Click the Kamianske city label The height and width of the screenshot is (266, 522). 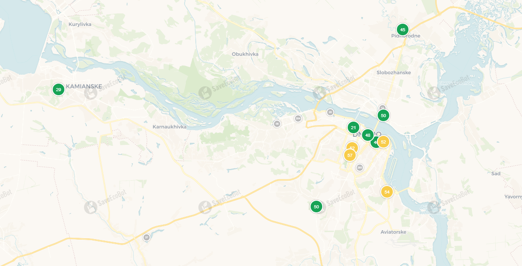pyautogui.click(x=84, y=87)
